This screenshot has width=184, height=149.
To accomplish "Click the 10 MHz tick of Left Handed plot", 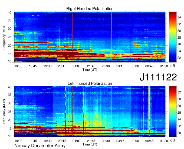I will [9, 136].
